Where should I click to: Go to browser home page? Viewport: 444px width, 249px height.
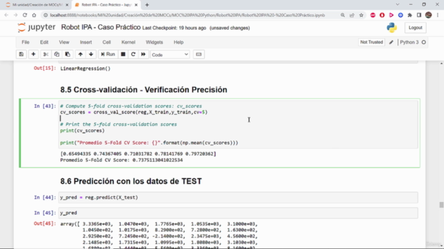(34, 15)
